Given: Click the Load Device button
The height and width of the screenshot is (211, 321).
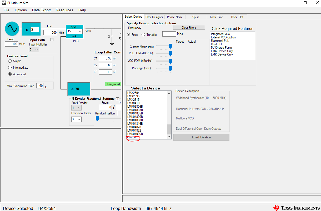Looking at the screenshot, I should click(201, 137).
